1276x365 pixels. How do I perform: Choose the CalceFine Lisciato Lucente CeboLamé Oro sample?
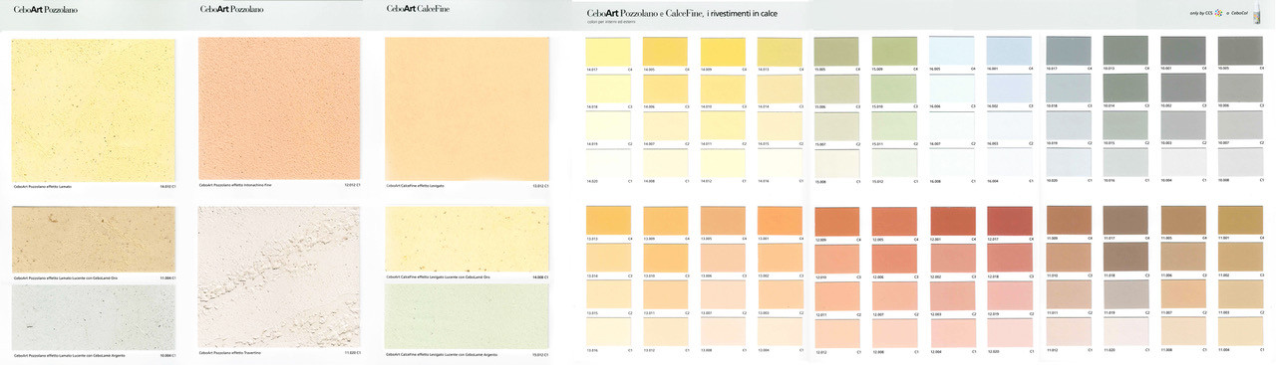(467, 240)
